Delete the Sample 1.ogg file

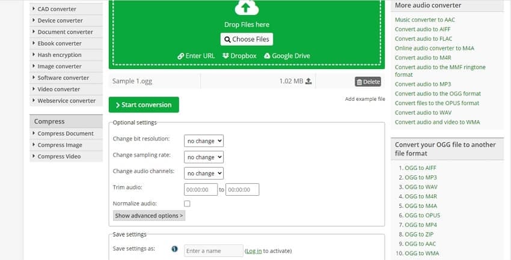[x=368, y=82]
